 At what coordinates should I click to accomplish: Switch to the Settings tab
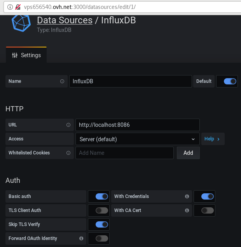(x=26, y=55)
